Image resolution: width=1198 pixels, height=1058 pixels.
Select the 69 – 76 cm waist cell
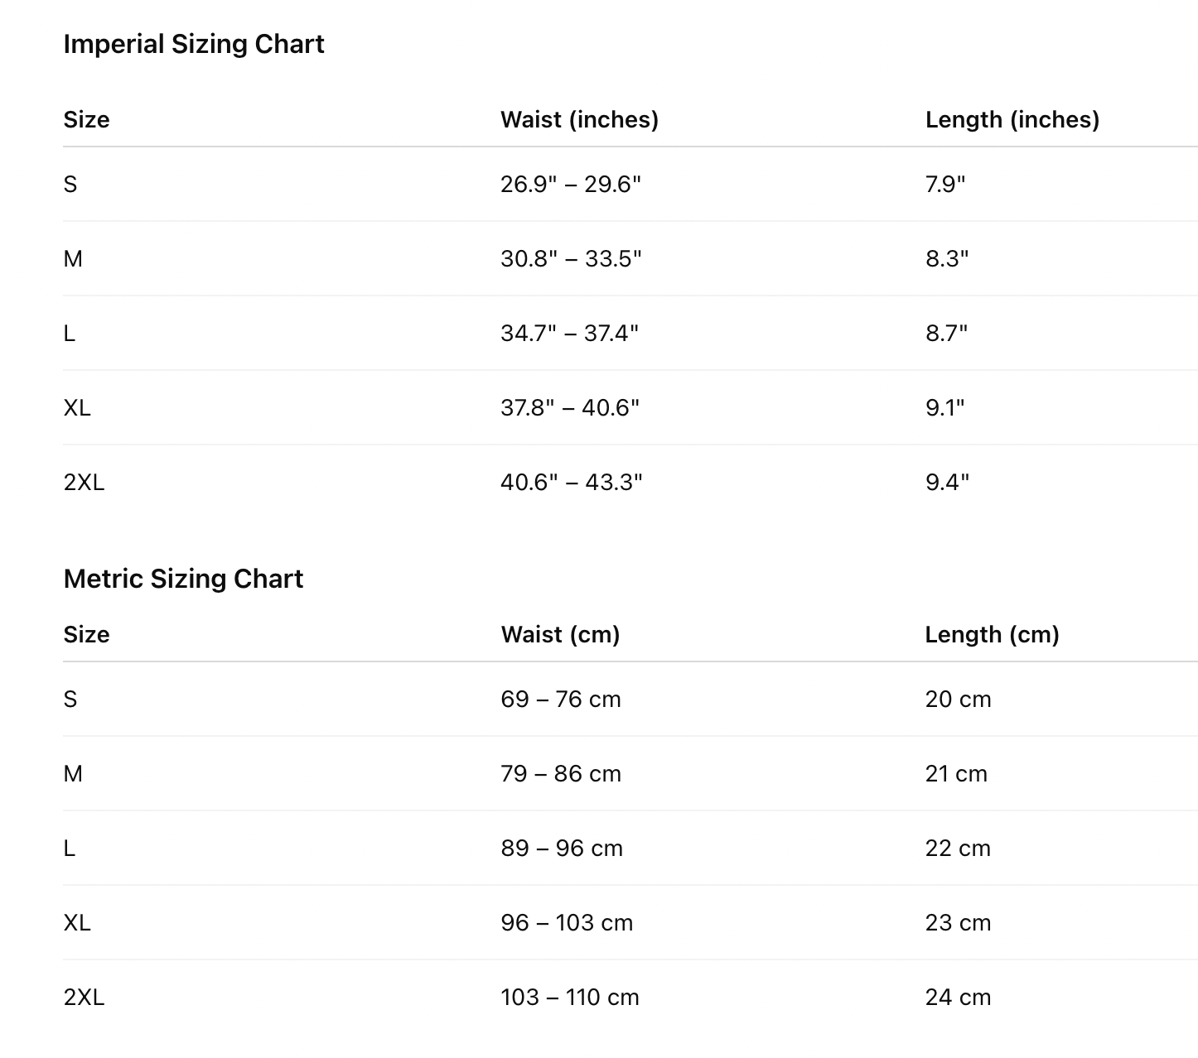(x=561, y=699)
